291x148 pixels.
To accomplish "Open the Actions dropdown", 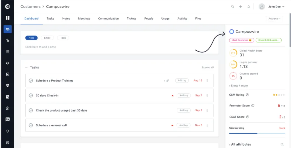I will coord(274,18).
